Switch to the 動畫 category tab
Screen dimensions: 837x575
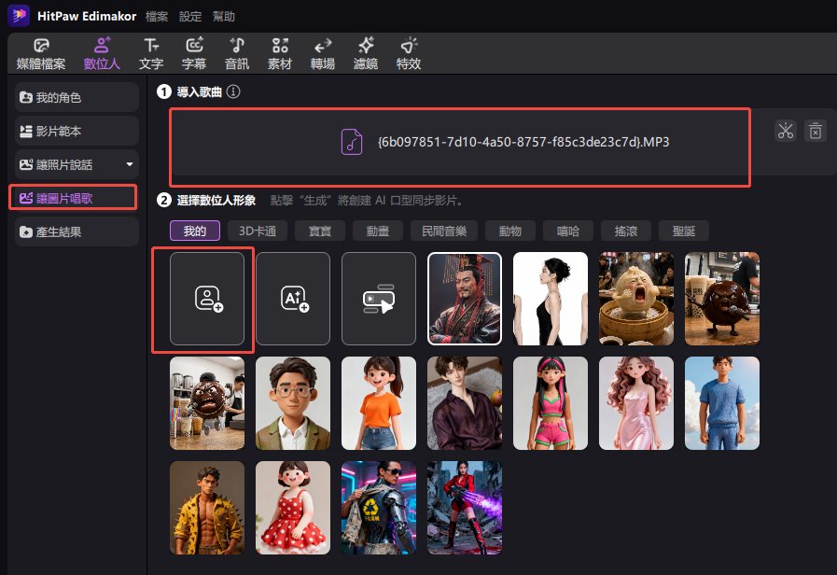click(x=377, y=231)
